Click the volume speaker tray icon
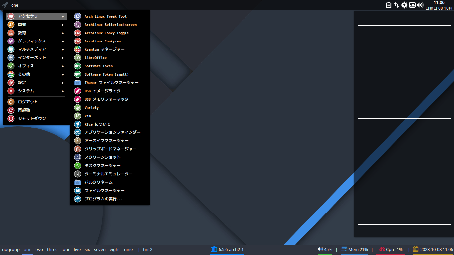The width and height of the screenshot is (454, 255). click(x=420, y=5)
